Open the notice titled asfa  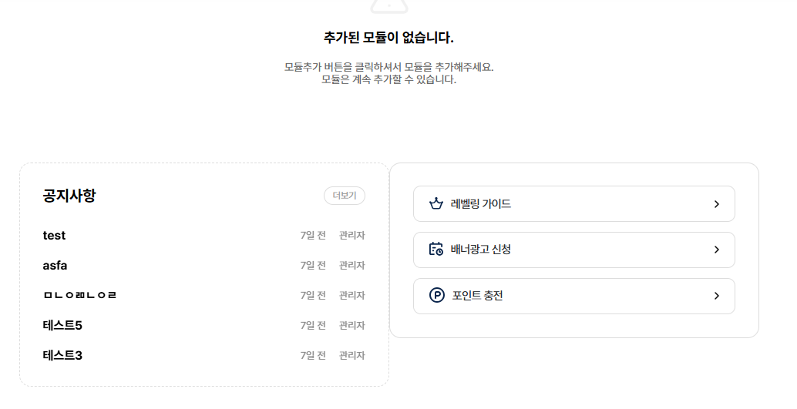pos(55,265)
